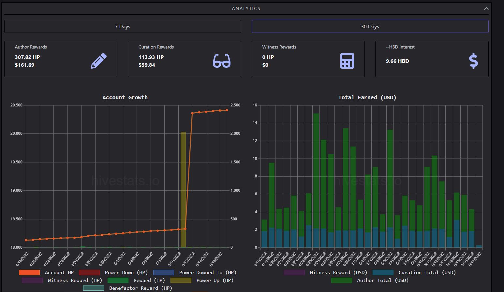This screenshot has width=504, height=292.
Task: Click the Witness Rewards calculator icon
Action: (347, 61)
